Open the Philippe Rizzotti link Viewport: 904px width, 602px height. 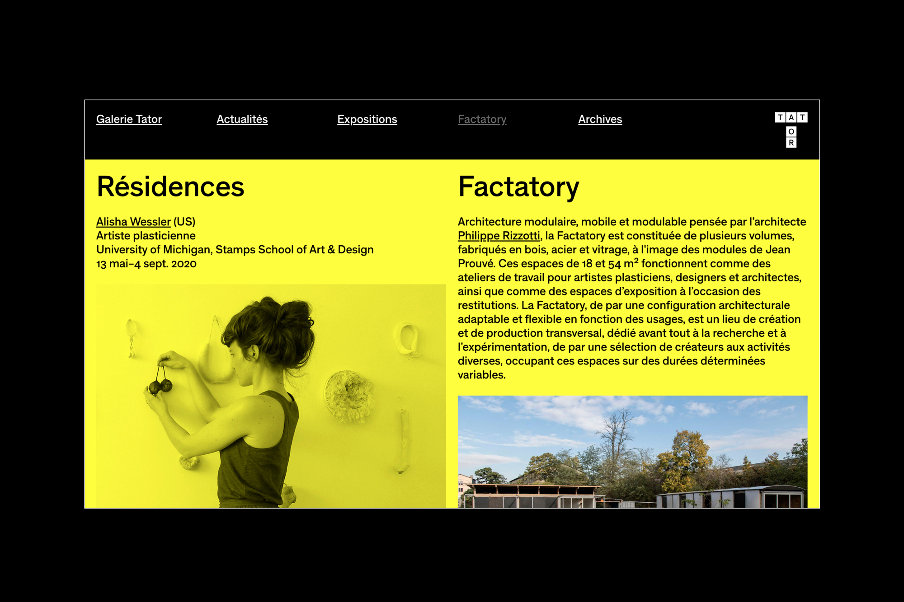(499, 236)
